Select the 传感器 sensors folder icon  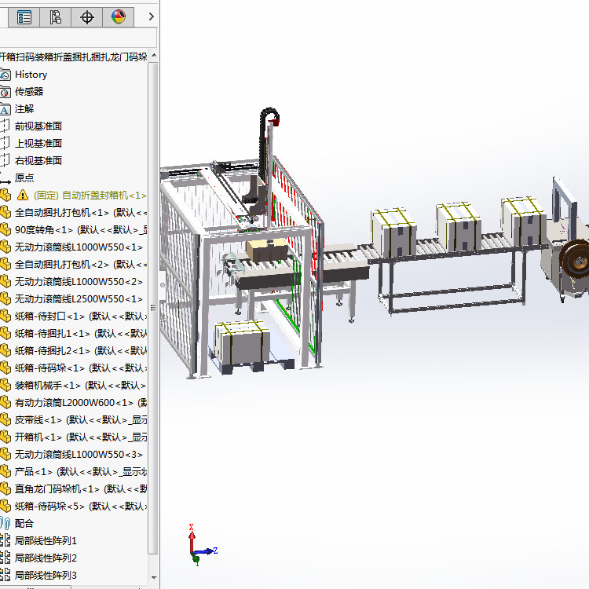tap(5, 92)
